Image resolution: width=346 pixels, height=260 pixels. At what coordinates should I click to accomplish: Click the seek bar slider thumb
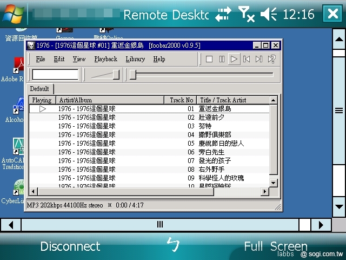click(x=132, y=75)
